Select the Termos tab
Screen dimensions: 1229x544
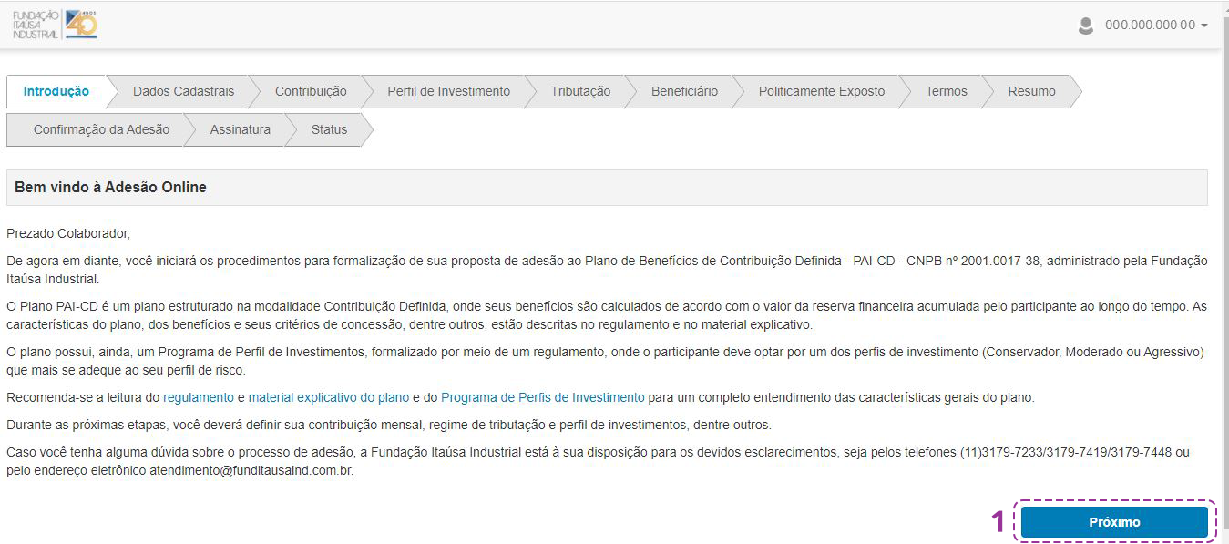pos(946,91)
